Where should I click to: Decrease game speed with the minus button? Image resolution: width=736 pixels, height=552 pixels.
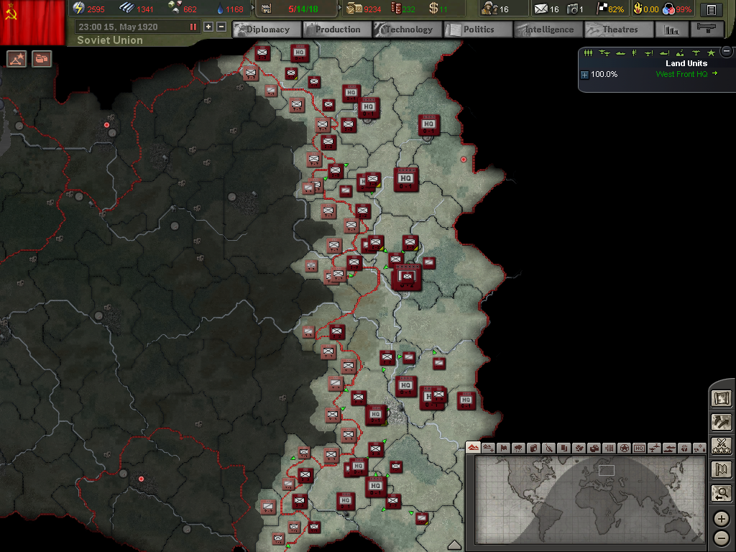pyautogui.click(x=221, y=27)
